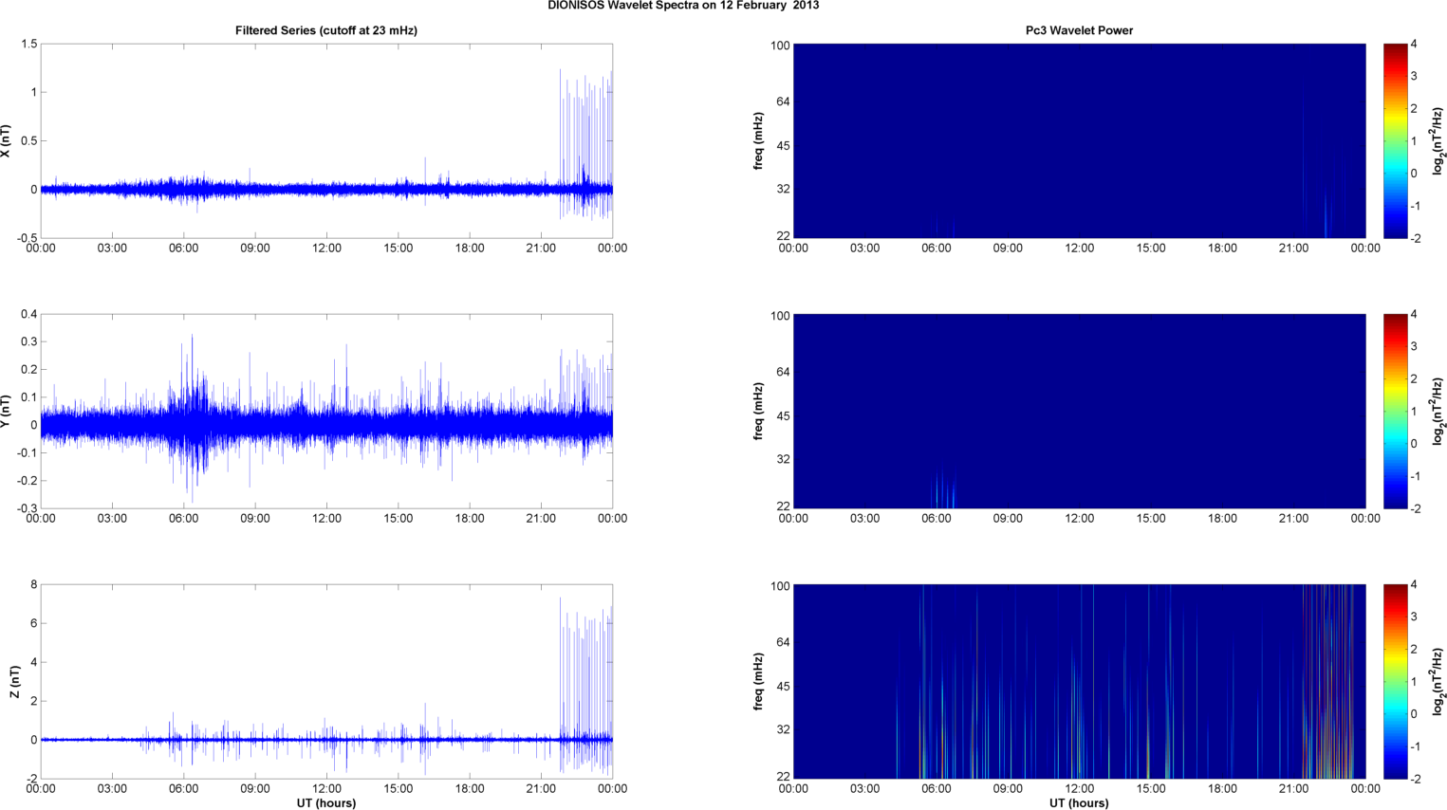Click the Z component filtered series plot

[326, 681]
